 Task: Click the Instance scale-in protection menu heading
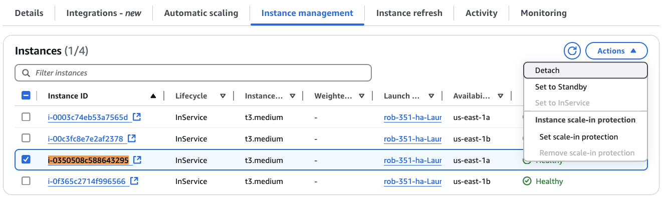pos(585,120)
